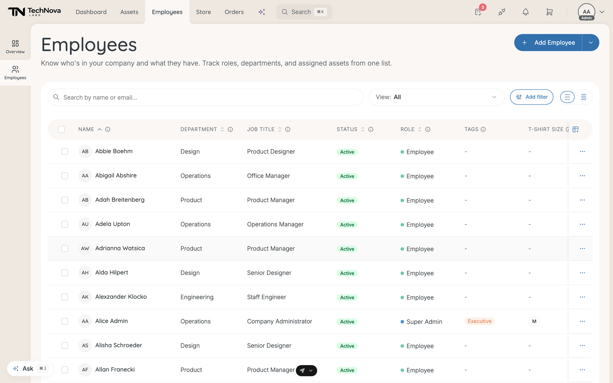Image resolution: width=613 pixels, height=383 pixels.
Task: Click the rocket launch icon in top bar
Action: (502, 12)
